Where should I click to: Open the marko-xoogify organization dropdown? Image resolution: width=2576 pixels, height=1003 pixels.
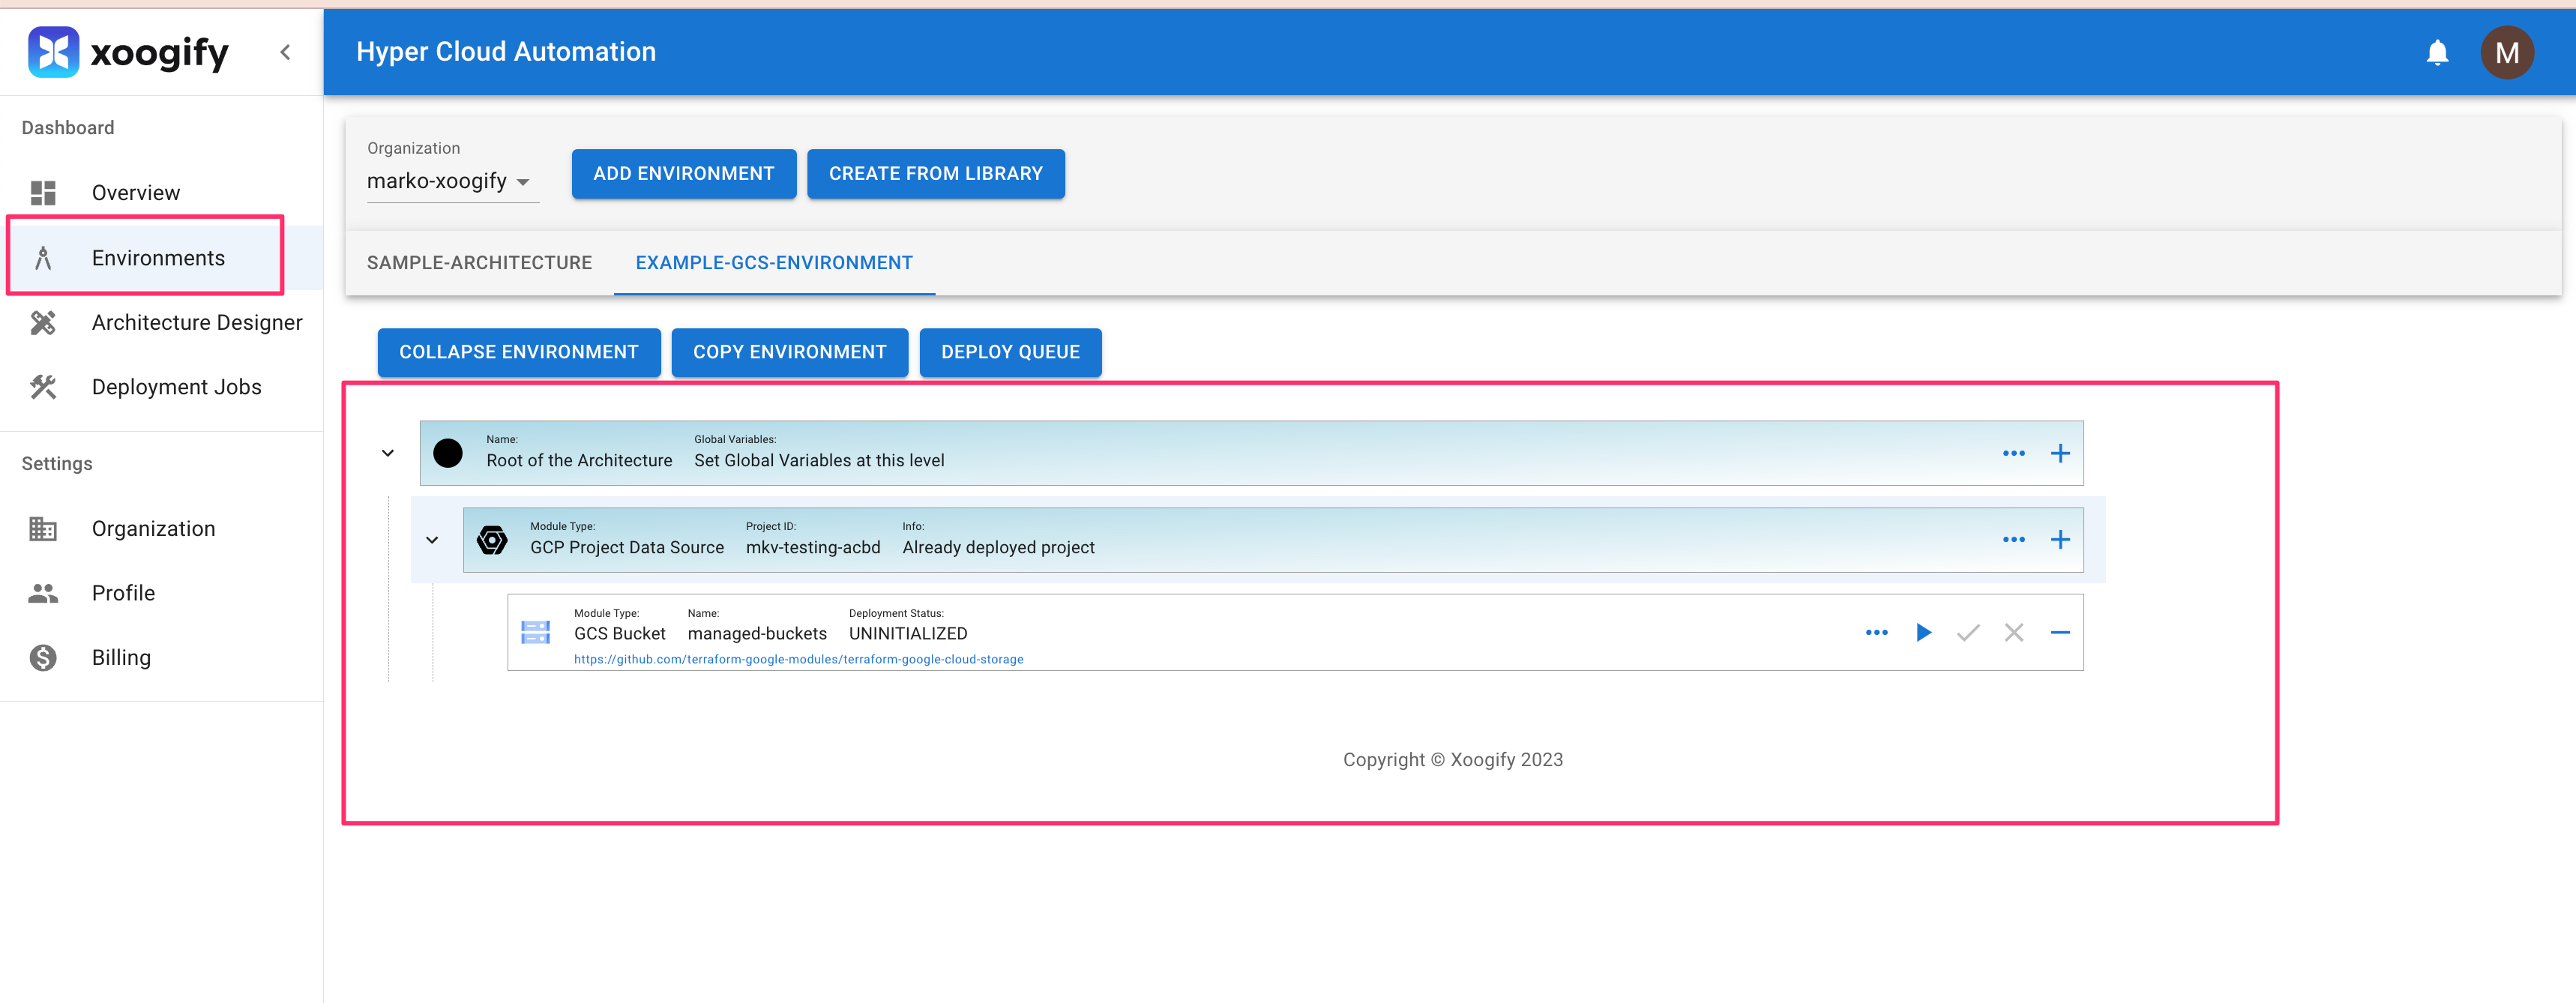(450, 181)
